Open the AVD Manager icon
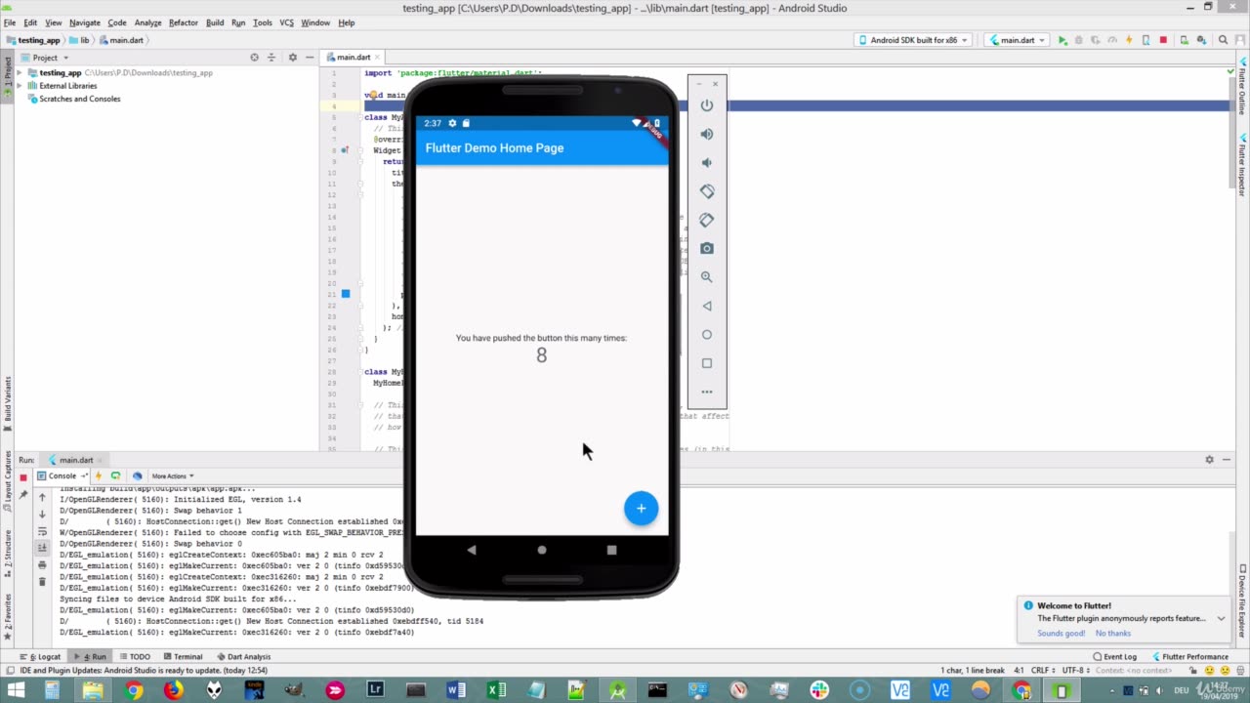This screenshot has height=703, width=1250. (x=1183, y=40)
